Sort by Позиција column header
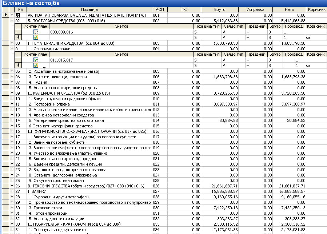The height and width of the screenshot is (234, 327). tap(89, 9)
